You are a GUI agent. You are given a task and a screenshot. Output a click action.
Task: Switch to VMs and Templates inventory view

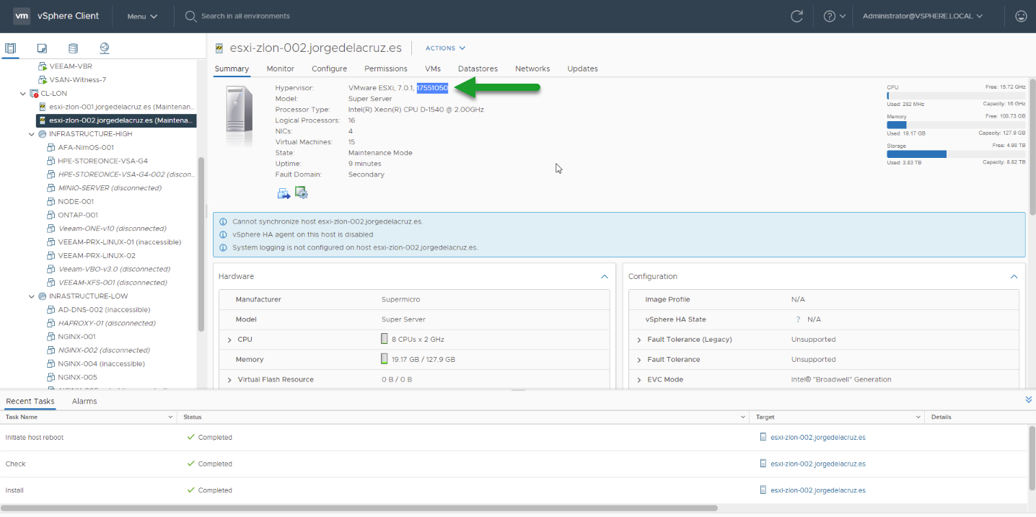tap(42, 49)
